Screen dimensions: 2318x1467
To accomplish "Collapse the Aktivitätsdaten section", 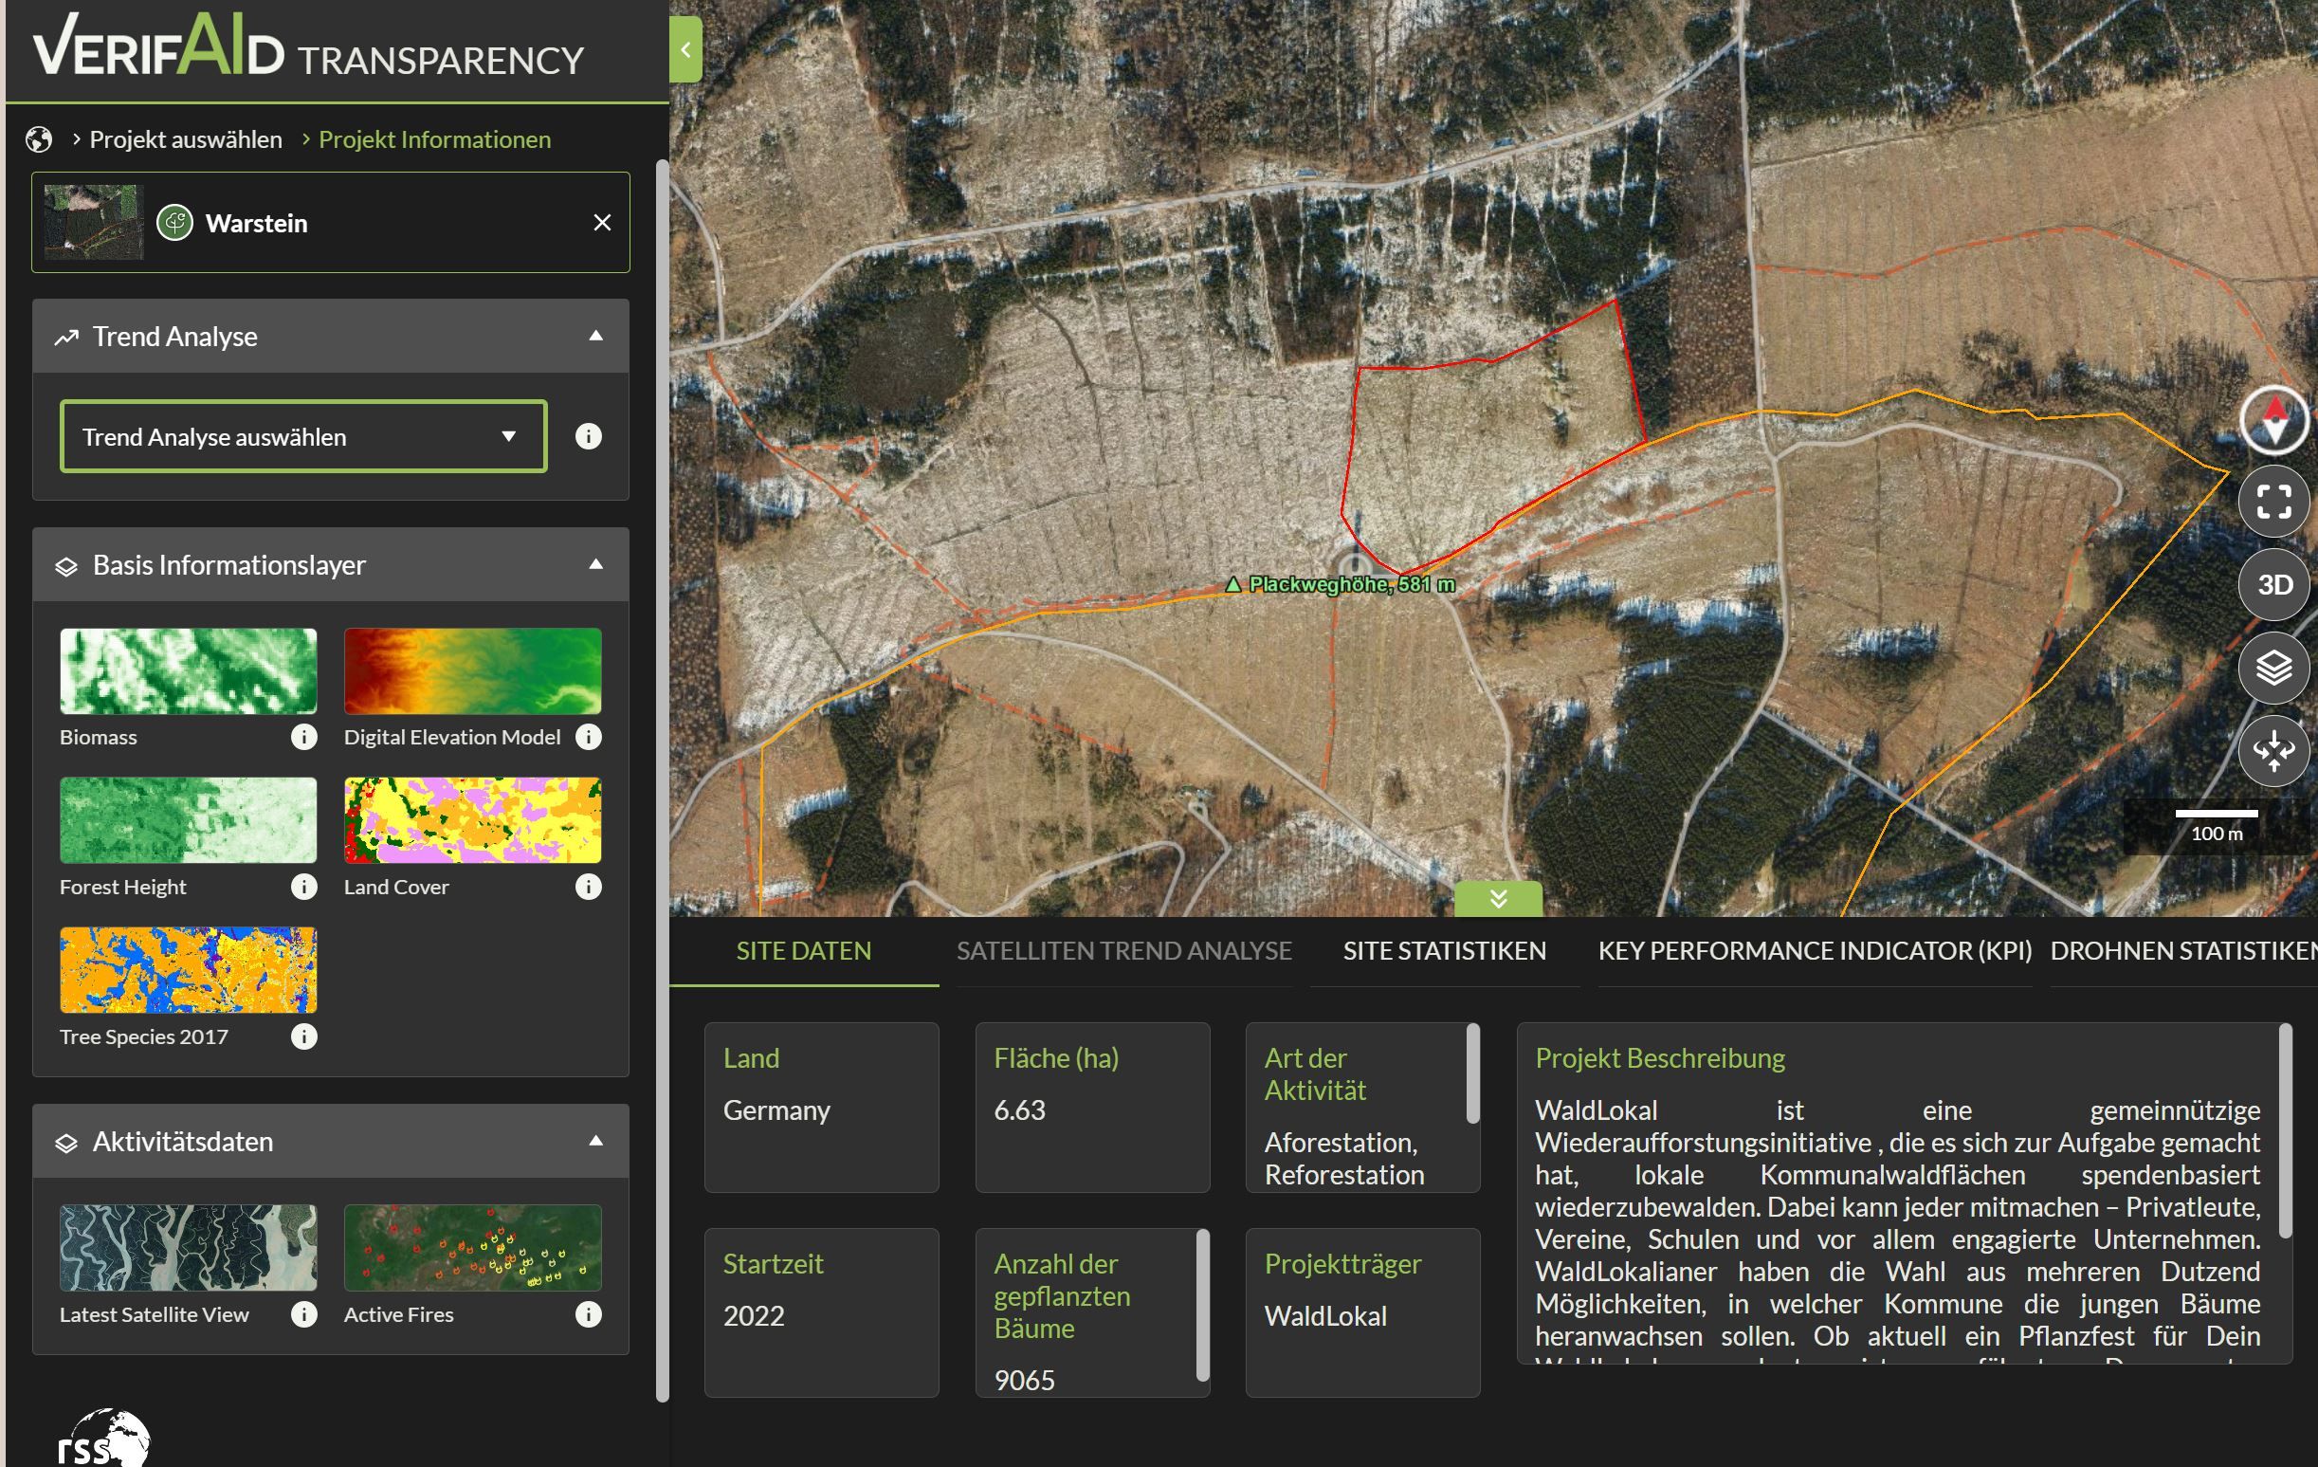I will (x=596, y=1142).
